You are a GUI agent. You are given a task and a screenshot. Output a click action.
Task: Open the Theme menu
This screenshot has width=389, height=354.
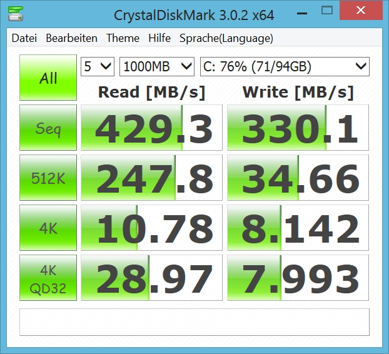(123, 38)
